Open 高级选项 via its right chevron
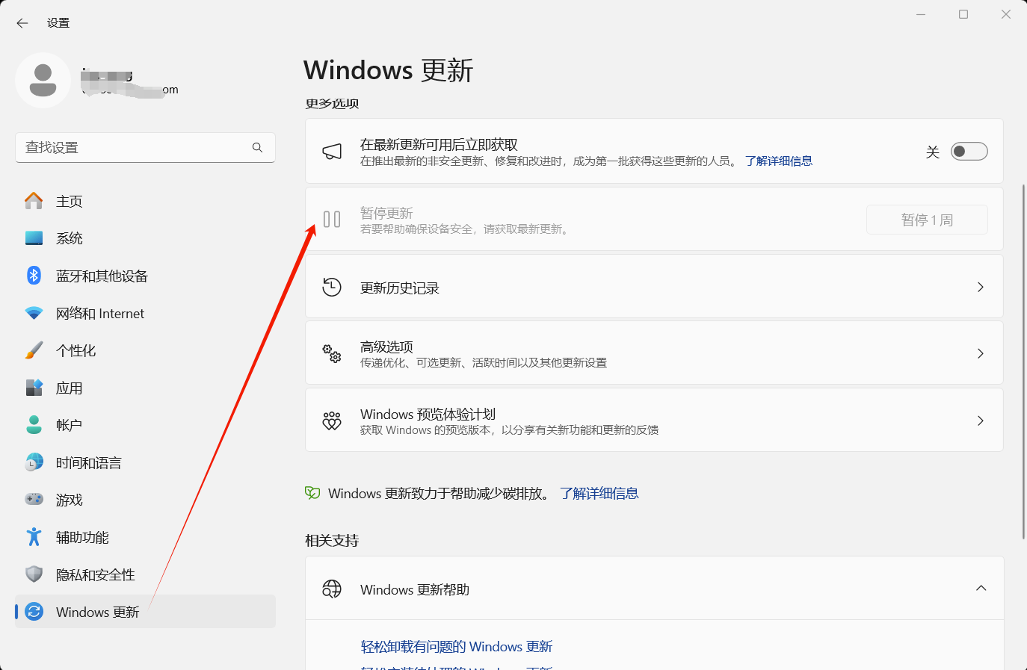 [x=981, y=354]
